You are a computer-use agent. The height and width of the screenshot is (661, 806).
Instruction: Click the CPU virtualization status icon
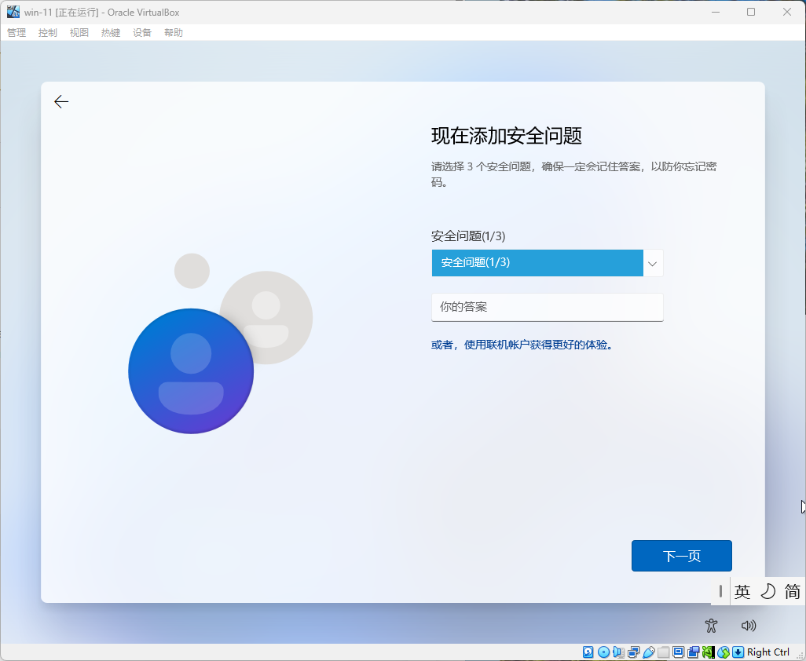(709, 652)
